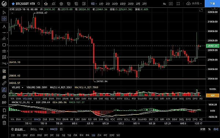Expand the MACD(12,26,9) dropdown arrow
The height and width of the screenshot is (138, 220).
[x=32, y=102]
